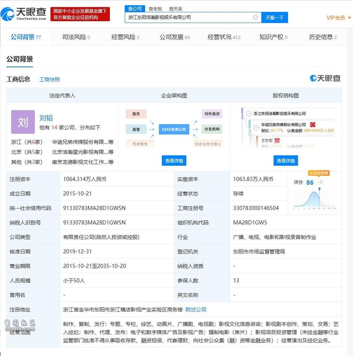Image resolution: width=353 pixels, height=356 pixels.
Task: Click the 天眼一下 search button
Action: (274, 18)
